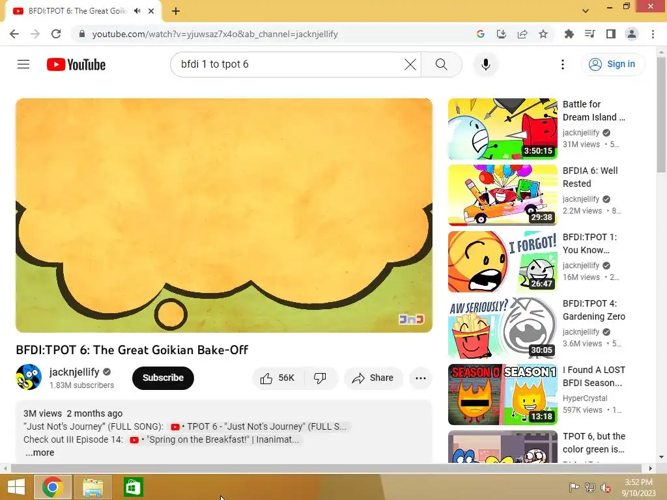667x500 pixels.
Task: Open Windows Start button
Action: coord(16,487)
